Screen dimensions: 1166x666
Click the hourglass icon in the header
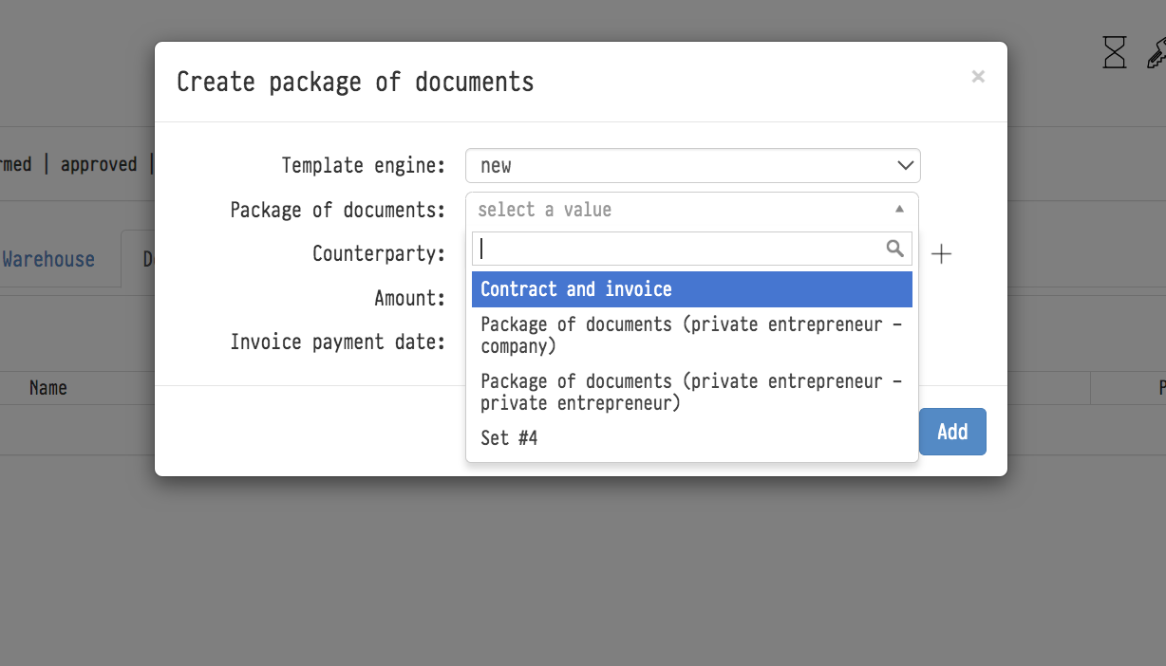point(1114,52)
